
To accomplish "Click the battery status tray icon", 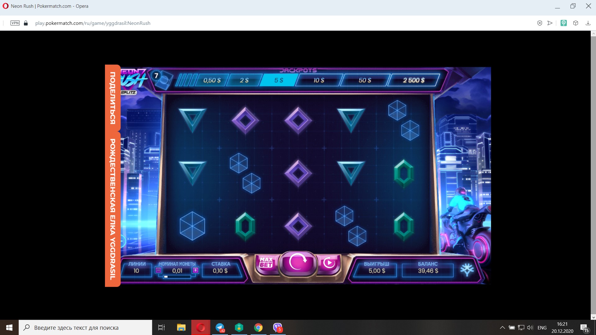I will pyautogui.click(x=512, y=328).
